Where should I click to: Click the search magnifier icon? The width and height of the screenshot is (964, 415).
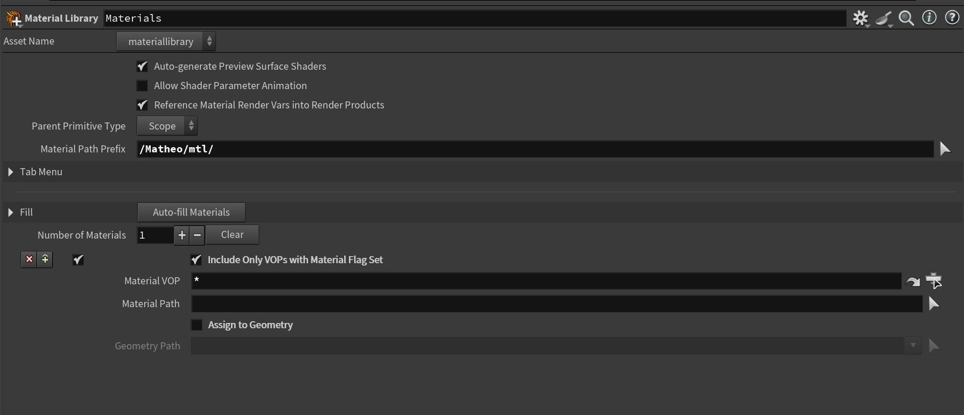906,18
